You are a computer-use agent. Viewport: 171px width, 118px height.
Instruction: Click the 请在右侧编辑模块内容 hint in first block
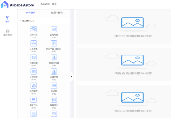click(133, 36)
